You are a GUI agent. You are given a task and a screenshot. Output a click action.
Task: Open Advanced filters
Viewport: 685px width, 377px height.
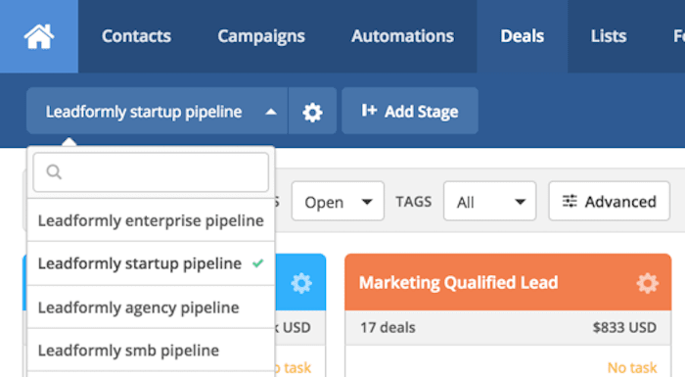[609, 202]
